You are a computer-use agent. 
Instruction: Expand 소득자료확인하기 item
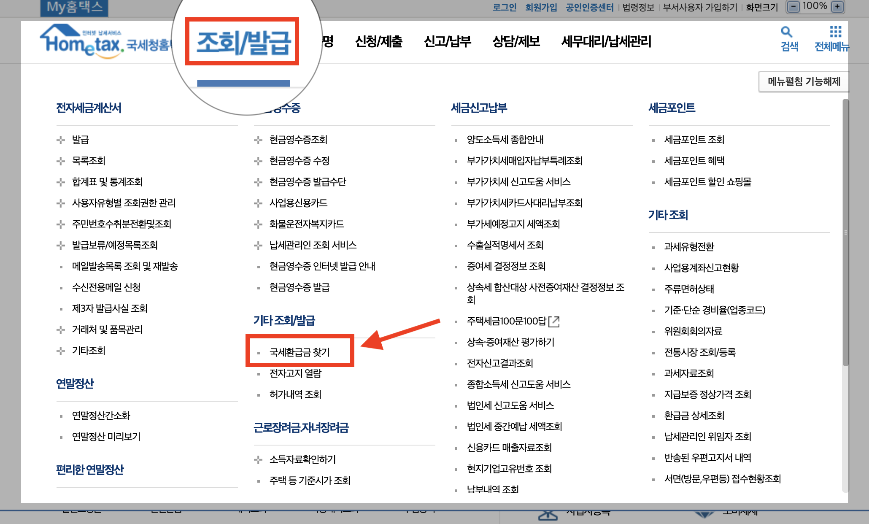click(258, 460)
